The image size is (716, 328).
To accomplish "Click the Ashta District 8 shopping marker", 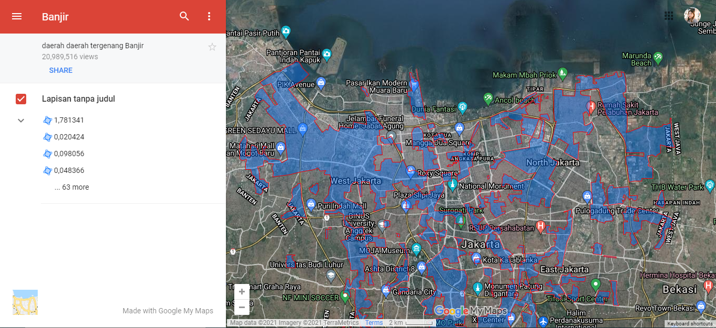I will click(422, 266).
